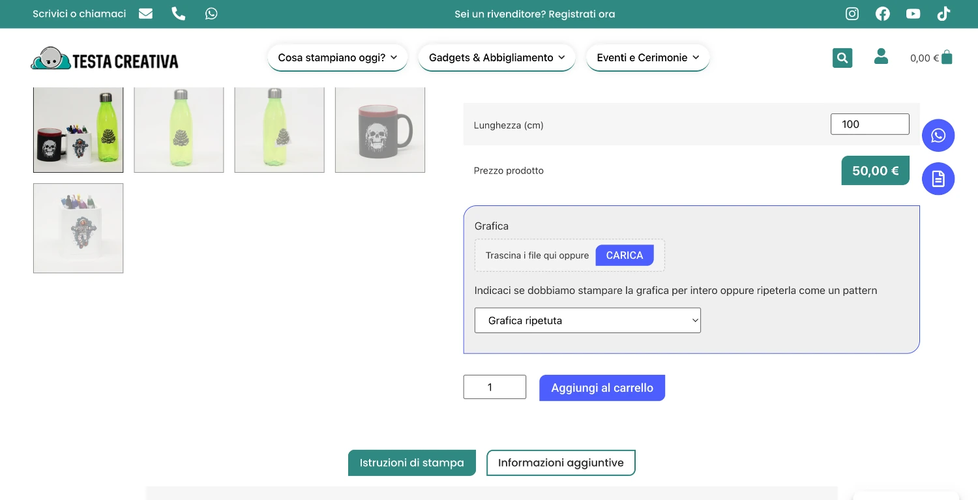The height and width of the screenshot is (500, 978).
Task: Open the Instagram profile icon
Action: point(852,14)
